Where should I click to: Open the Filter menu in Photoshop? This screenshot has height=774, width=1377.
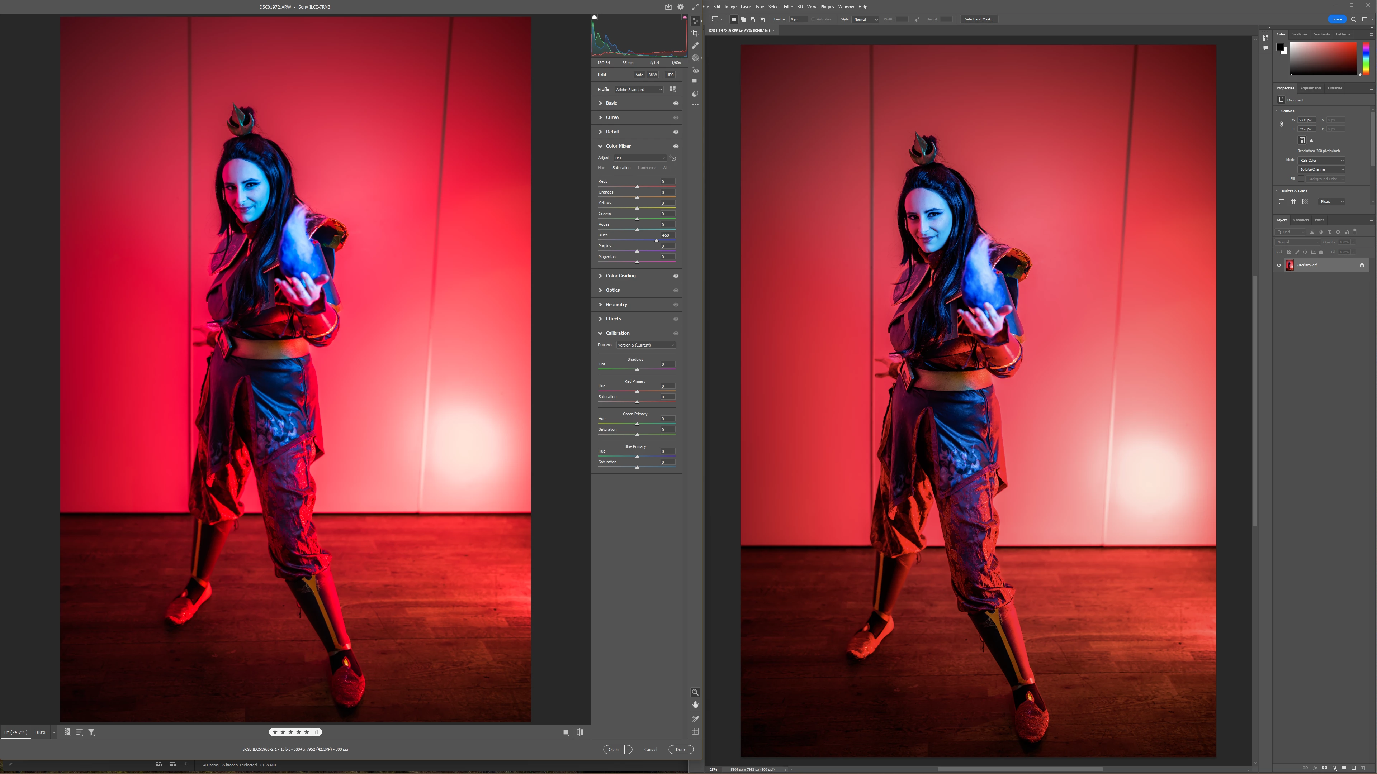788,7
